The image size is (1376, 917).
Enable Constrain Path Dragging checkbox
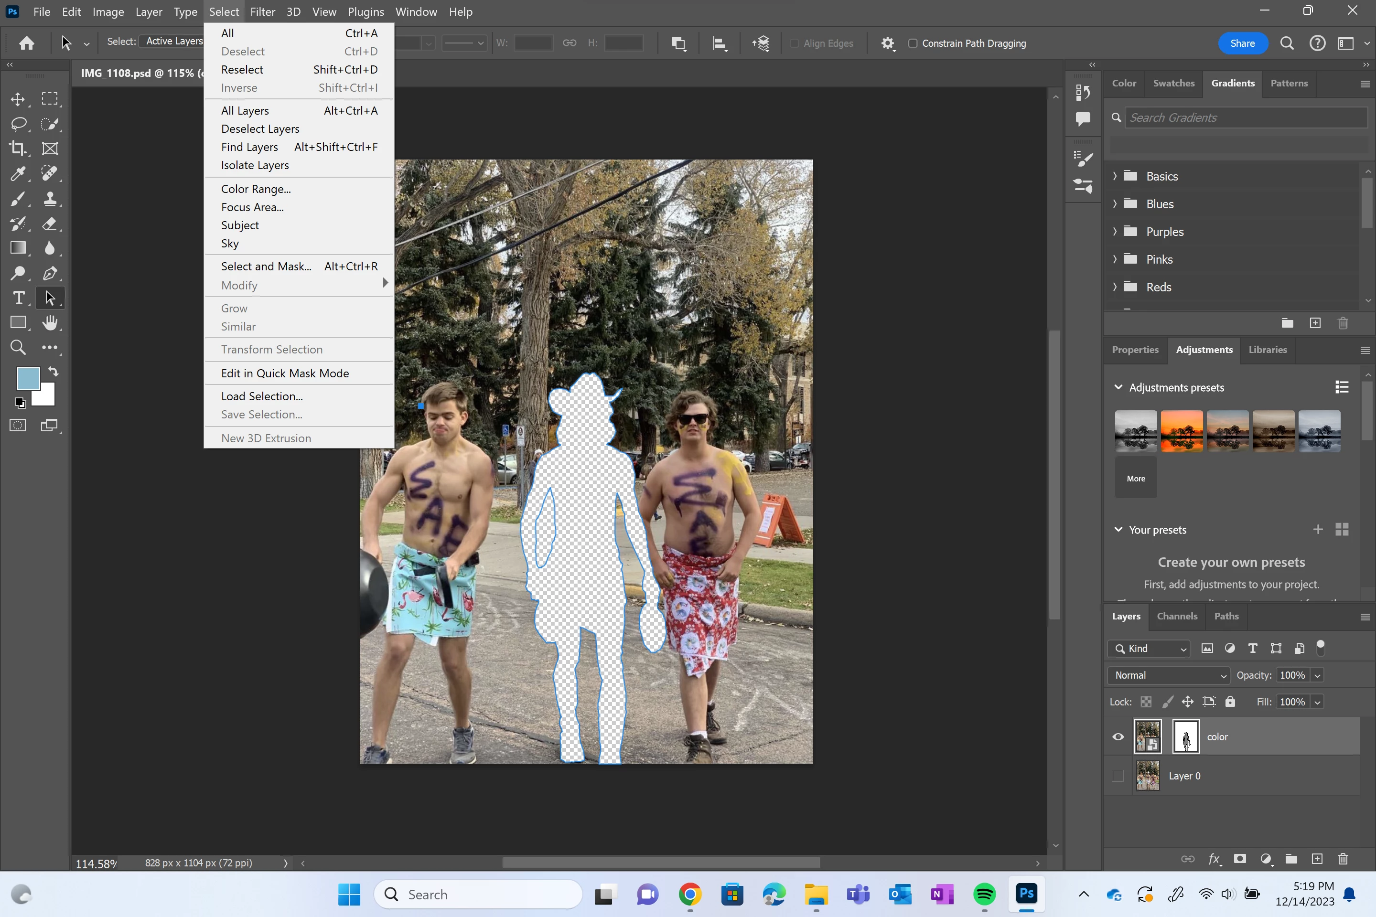click(913, 43)
